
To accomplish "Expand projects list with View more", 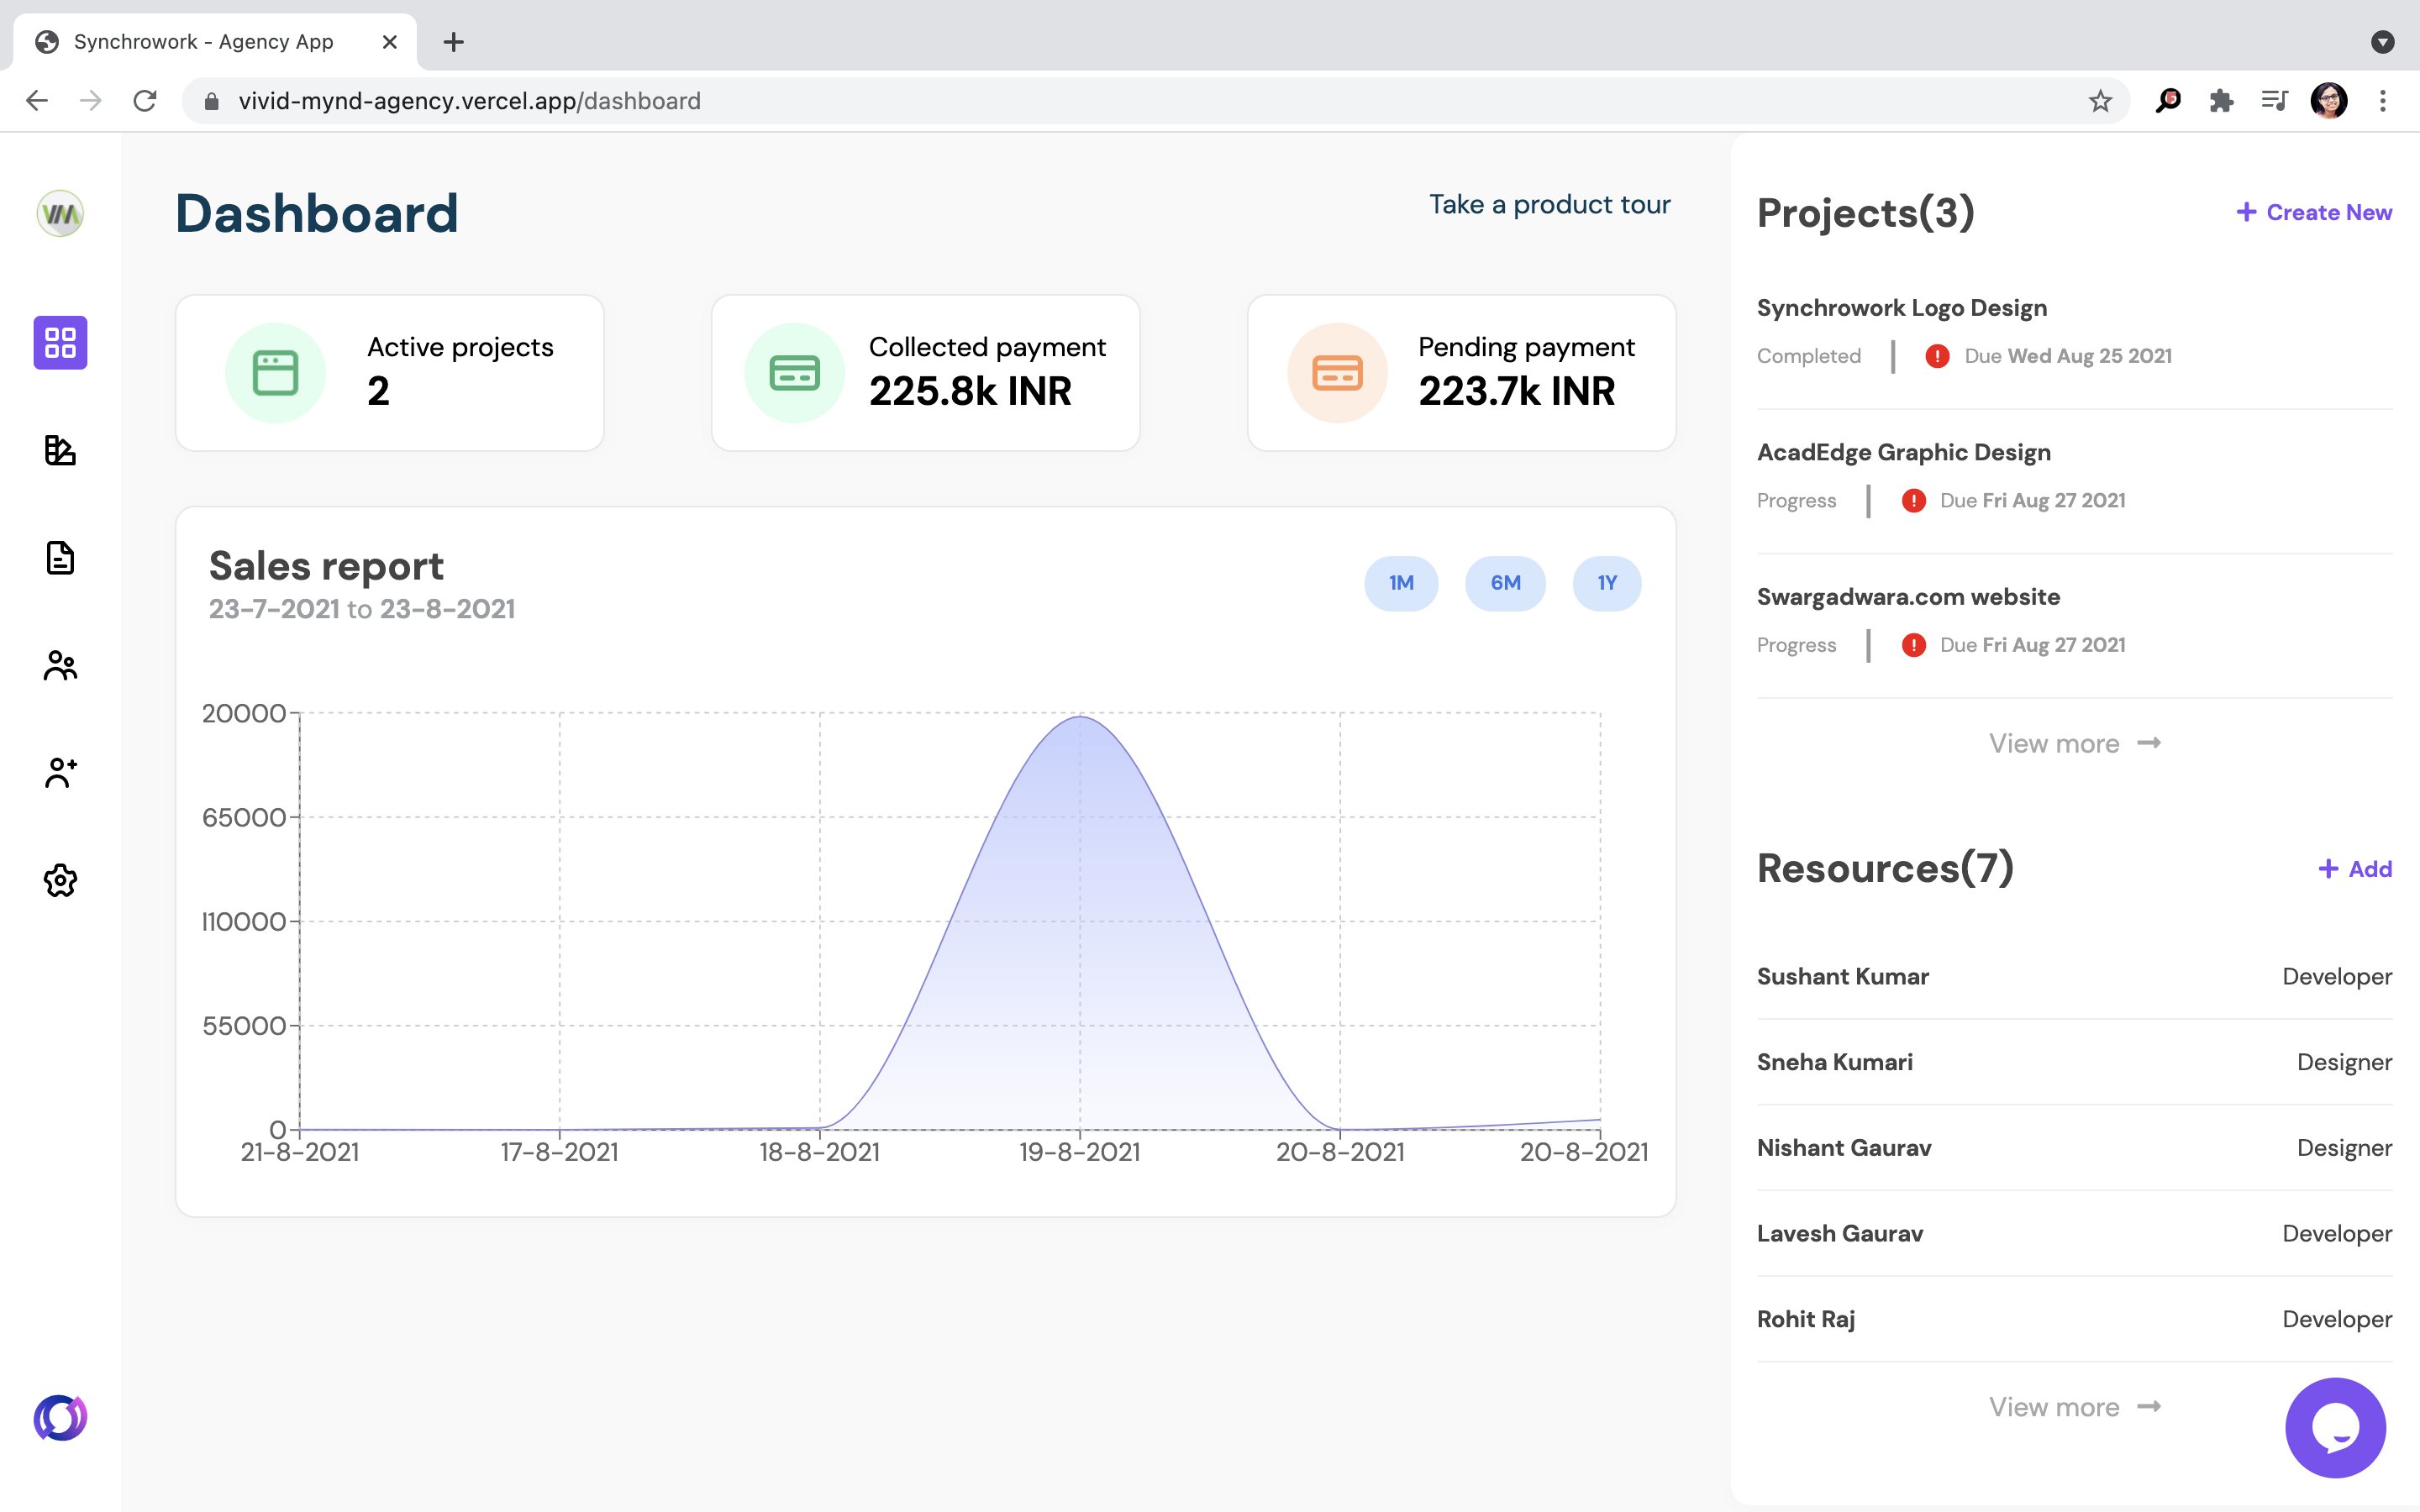I will tap(2074, 743).
